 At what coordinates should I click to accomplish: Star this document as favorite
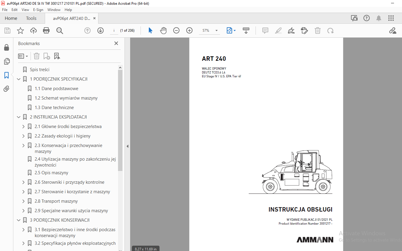point(20,31)
